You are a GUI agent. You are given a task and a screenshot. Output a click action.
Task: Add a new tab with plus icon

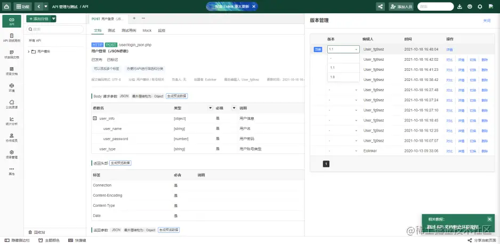[x=134, y=18]
